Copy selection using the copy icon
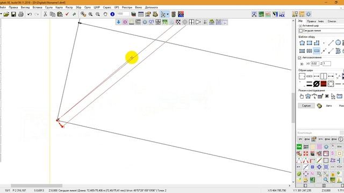The height and width of the screenshot is (193, 344). pos(53,14)
